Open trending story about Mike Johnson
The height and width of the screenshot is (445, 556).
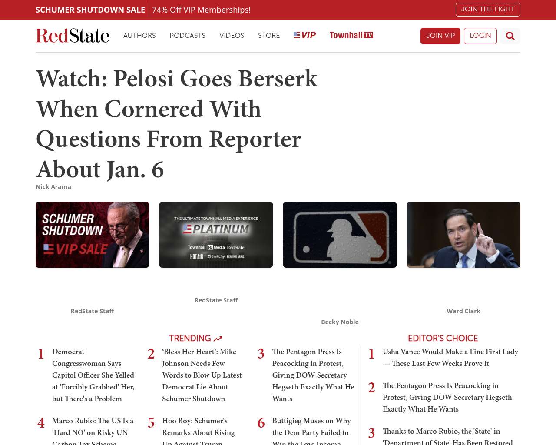[202, 375]
